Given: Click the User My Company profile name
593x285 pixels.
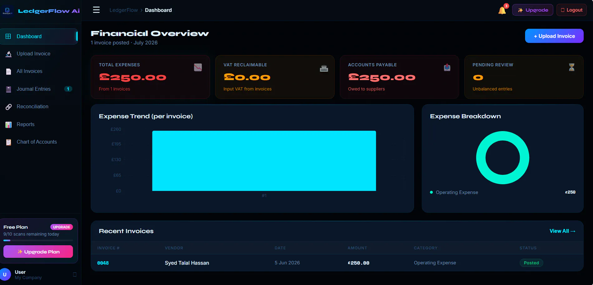Looking at the screenshot, I should pyautogui.click(x=28, y=275).
